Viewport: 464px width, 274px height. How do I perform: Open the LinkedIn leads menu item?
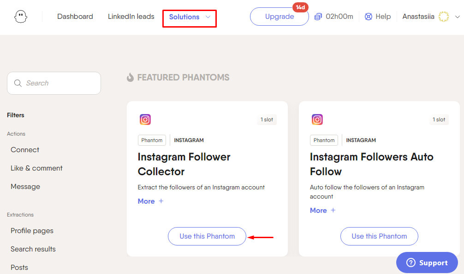tap(131, 17)
